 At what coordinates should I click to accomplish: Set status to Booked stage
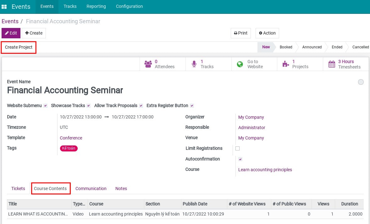point(286,47)
